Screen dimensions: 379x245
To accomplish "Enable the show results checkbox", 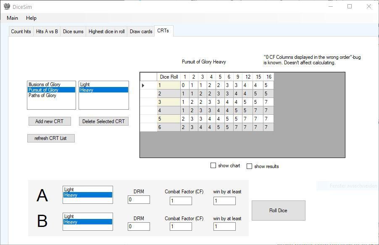I will tap(249, 166).
